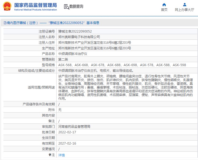Click the bullet icon next to 注
198x160 pixels.
click(50, 155)
